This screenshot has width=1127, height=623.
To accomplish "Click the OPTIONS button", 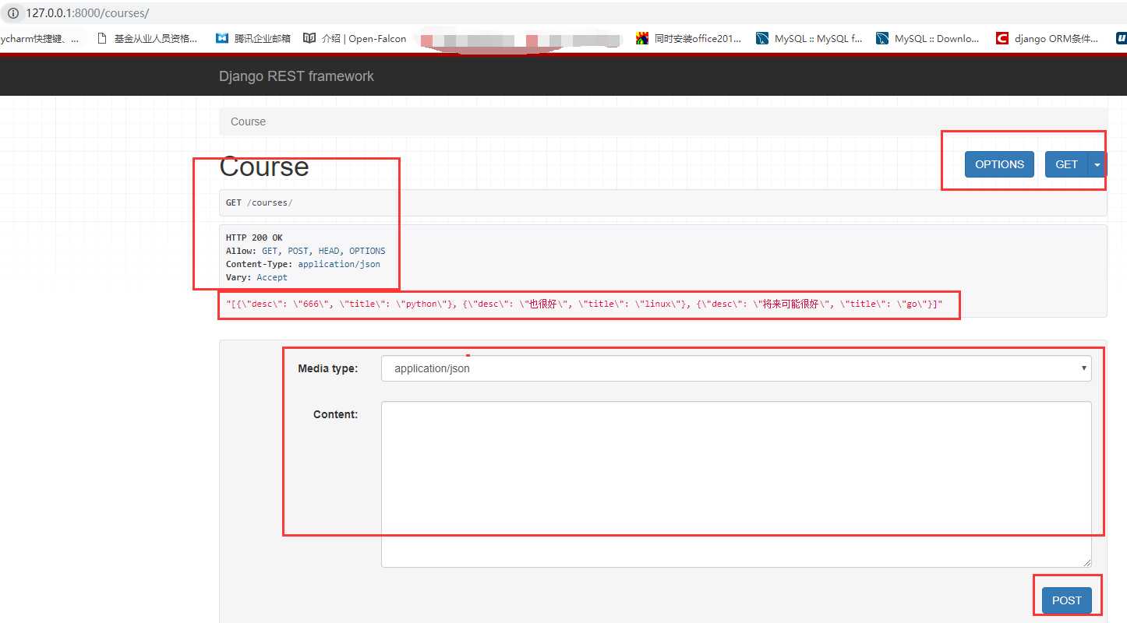I will click(x=999, y=164).
